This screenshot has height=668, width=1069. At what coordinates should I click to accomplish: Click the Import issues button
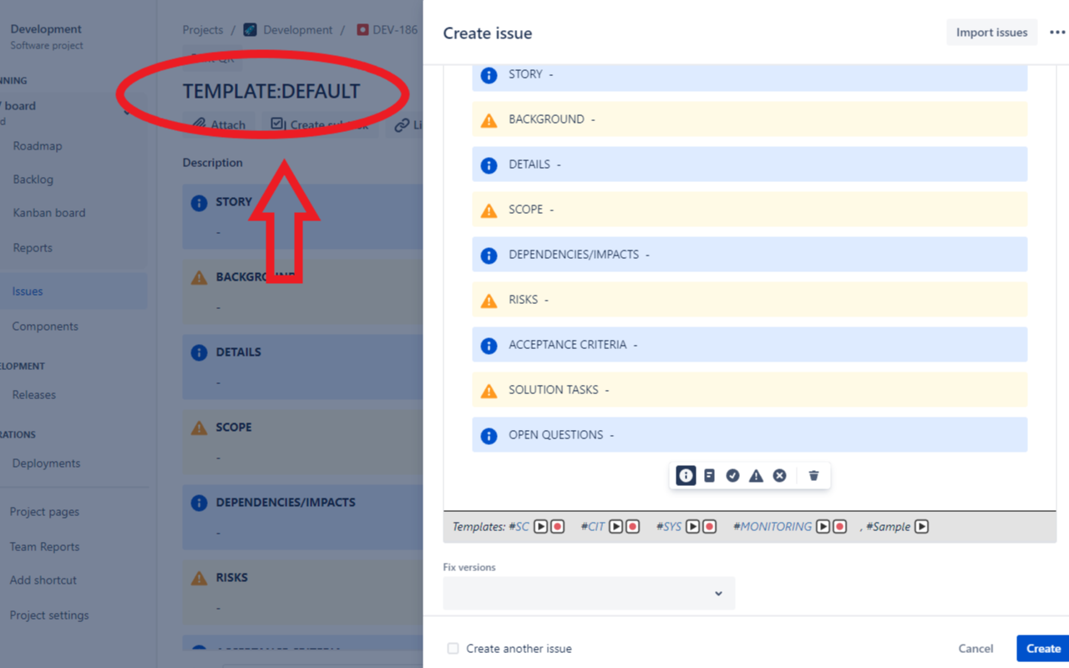coord(991,33)
